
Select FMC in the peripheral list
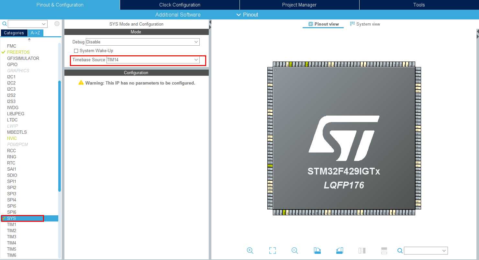coord(12,46)
